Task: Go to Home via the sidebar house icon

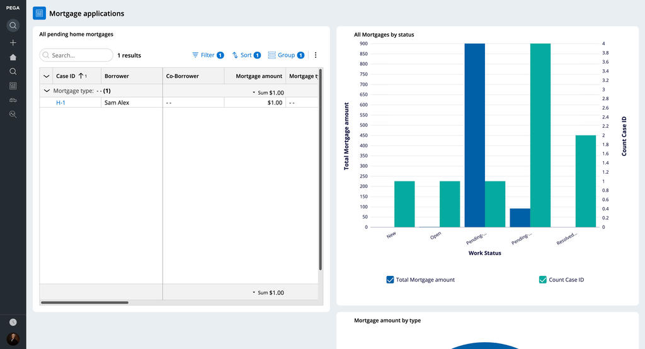Action: [13, 57]
